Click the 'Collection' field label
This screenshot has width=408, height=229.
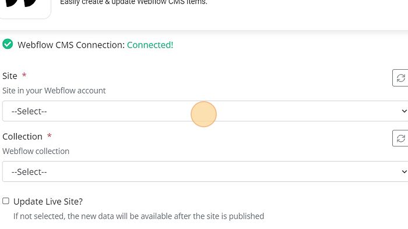tap(22, 137)
